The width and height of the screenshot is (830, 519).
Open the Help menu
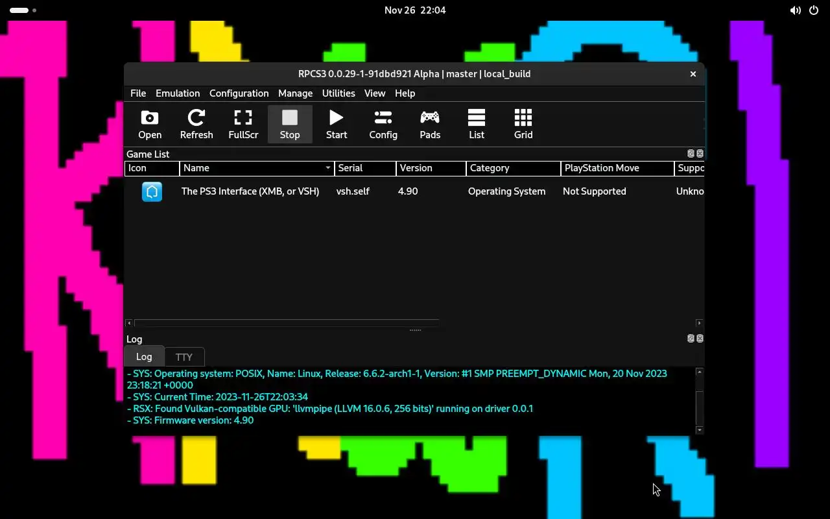click(405, 93)
